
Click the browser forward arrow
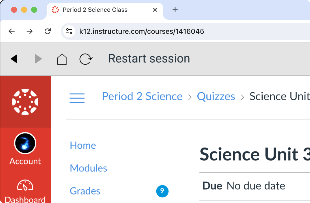30,31
